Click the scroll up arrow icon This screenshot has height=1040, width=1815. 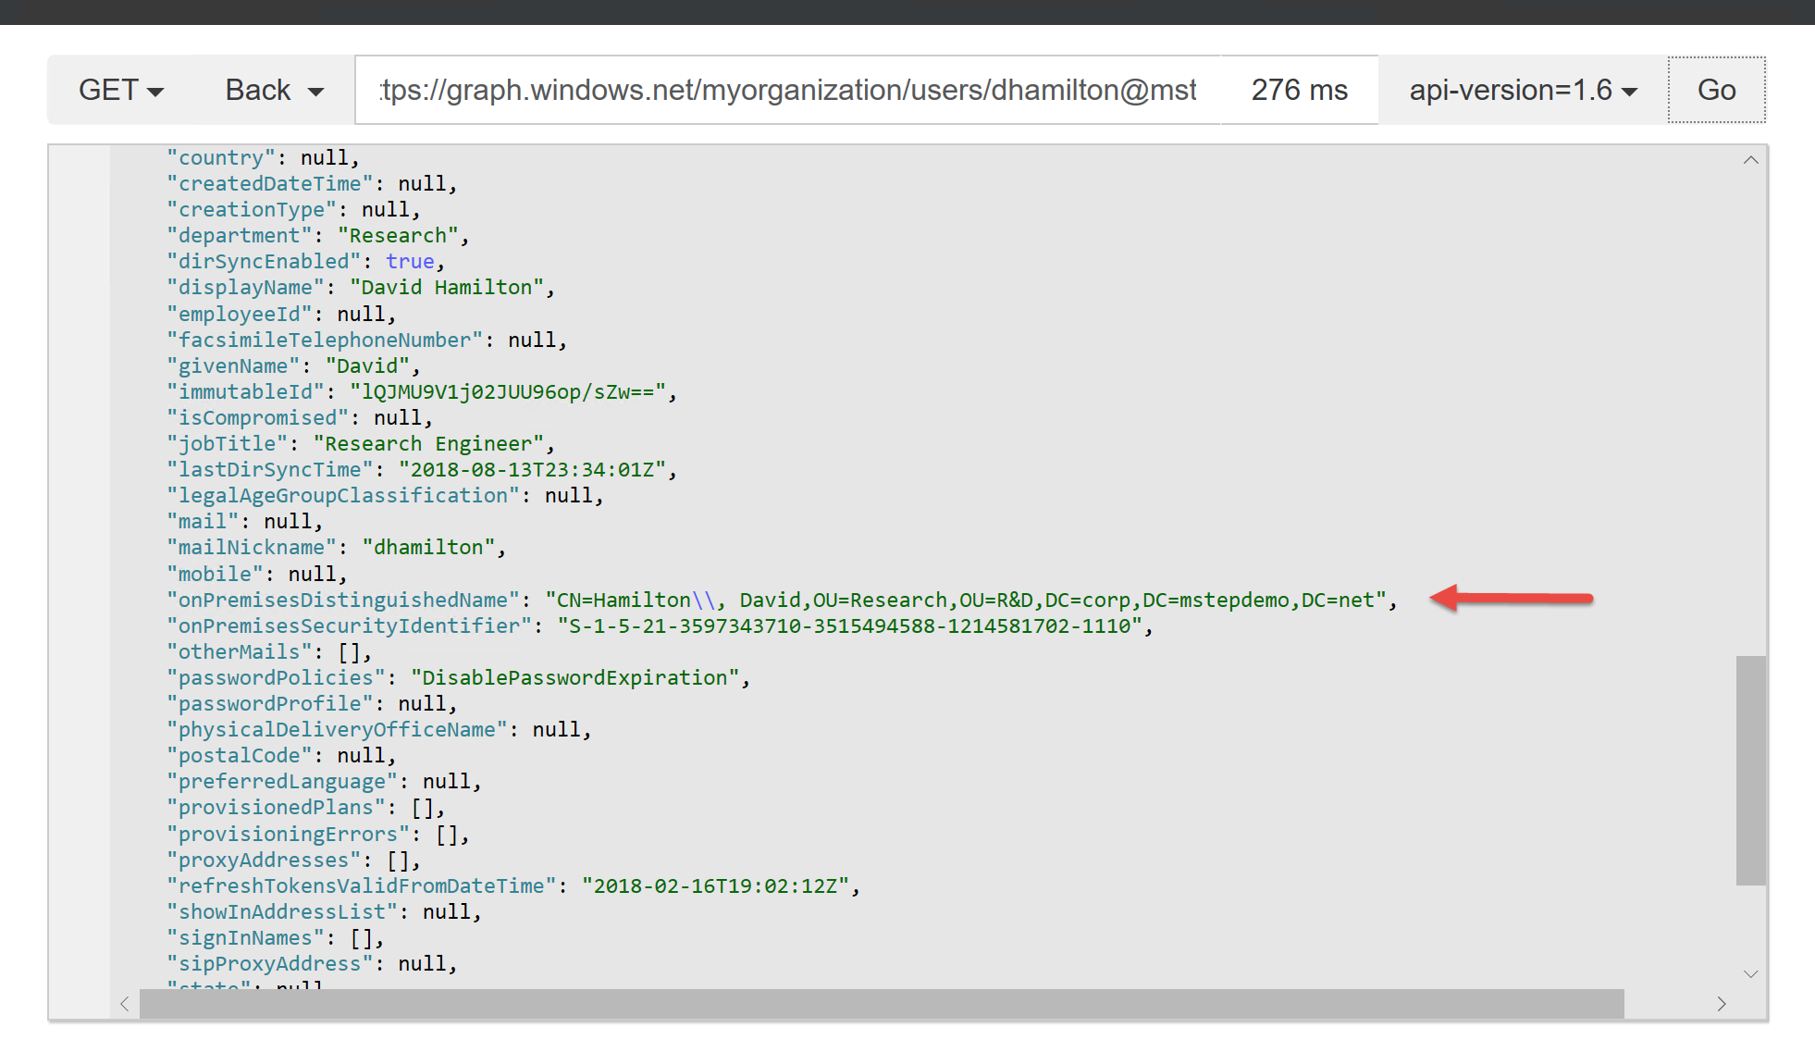(1750, 160)
